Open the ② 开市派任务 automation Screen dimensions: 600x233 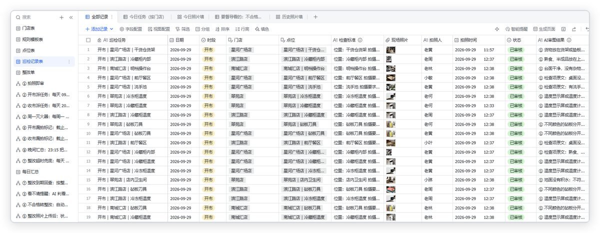point(43,94)
